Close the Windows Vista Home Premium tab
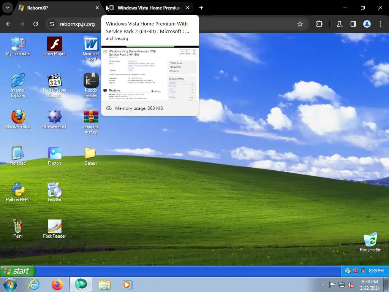 coord(188,8)
